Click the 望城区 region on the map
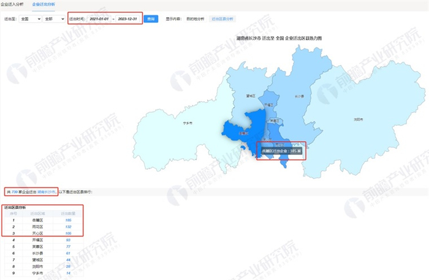Viewport: 429px width, 280px height. tap(251, 96)
